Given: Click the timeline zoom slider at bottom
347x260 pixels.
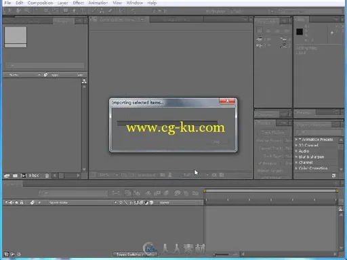Looking at the screenshot, I should 222,255.
